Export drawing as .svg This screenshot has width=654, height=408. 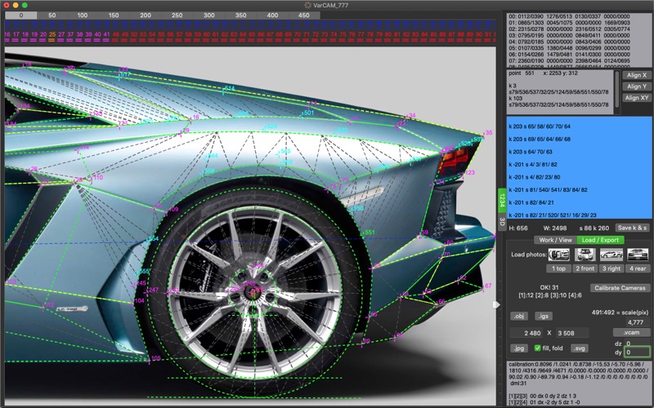pos(580,348)
